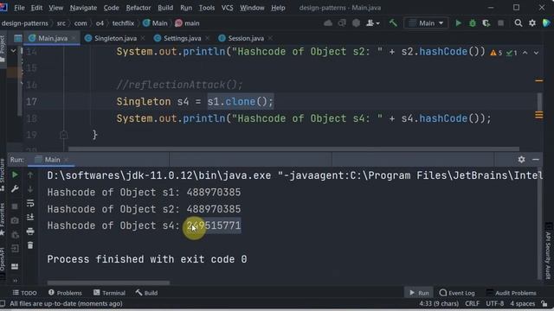Open the Build tool window
This screenshot has width=554, height=311.
[146, 293]
